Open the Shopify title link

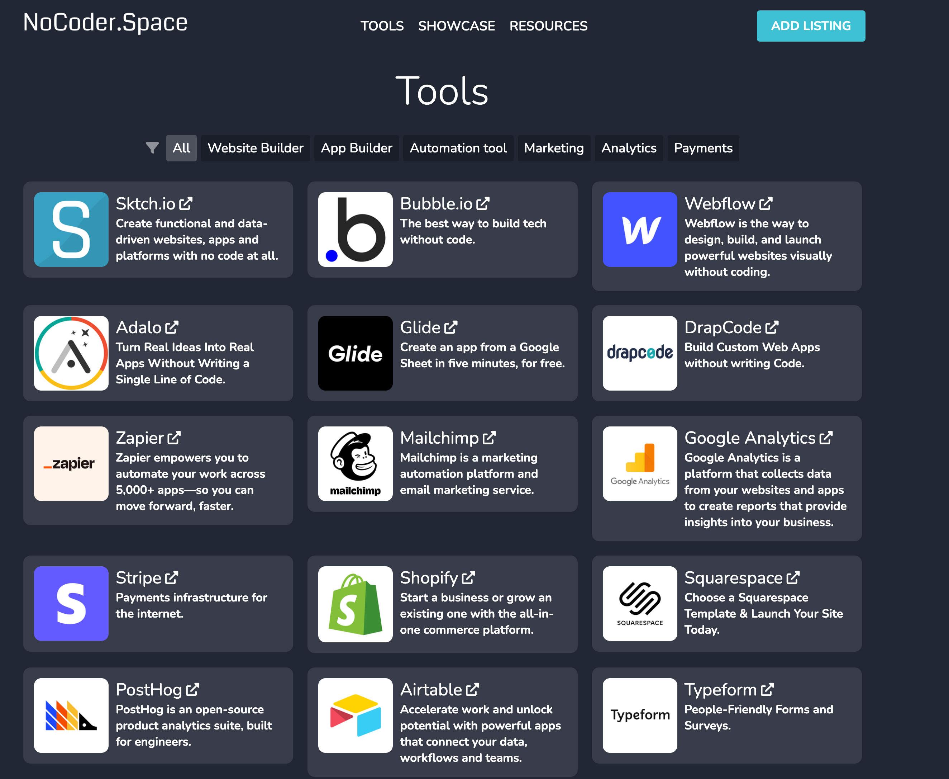(x=429, y=577)
